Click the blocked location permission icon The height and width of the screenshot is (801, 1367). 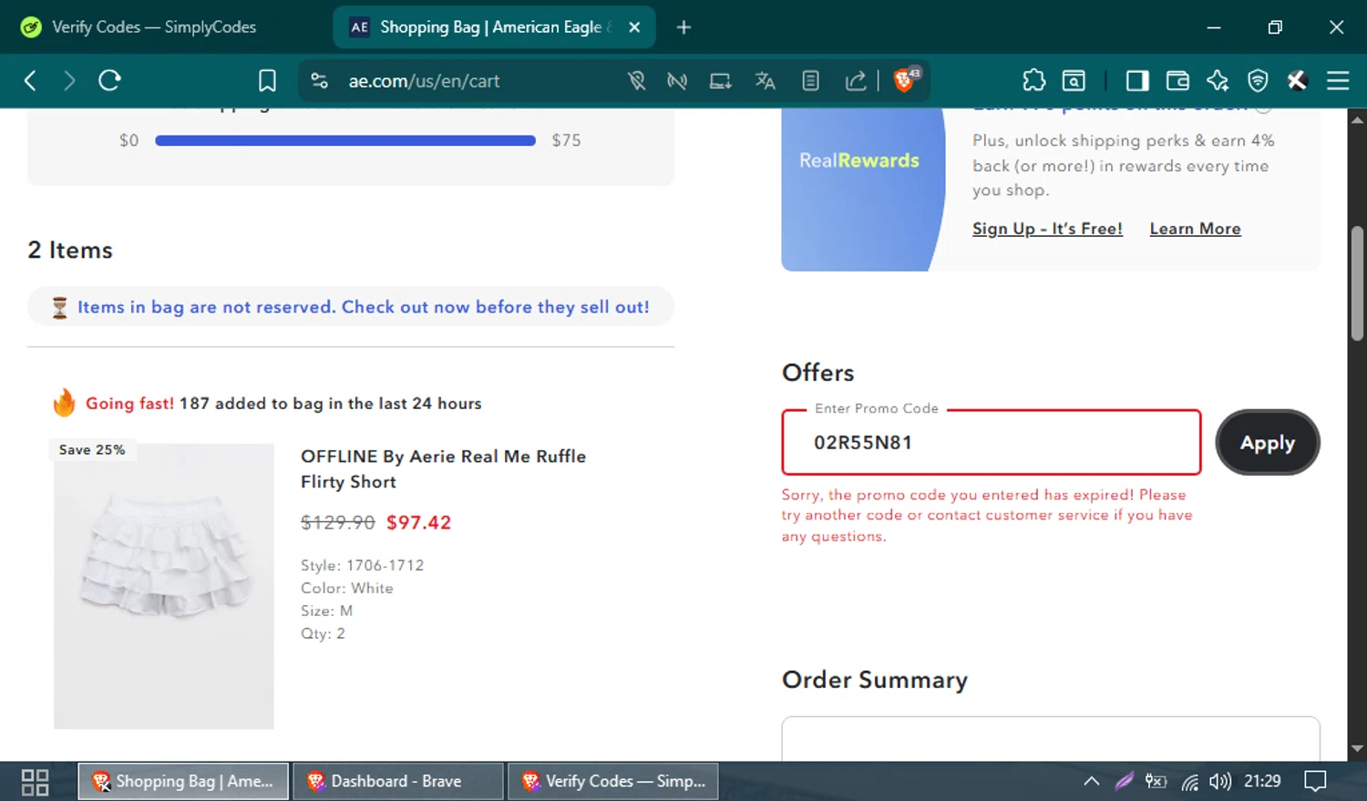637,81
